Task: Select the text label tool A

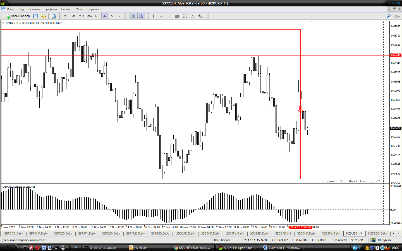Action: tap(192, 16)
